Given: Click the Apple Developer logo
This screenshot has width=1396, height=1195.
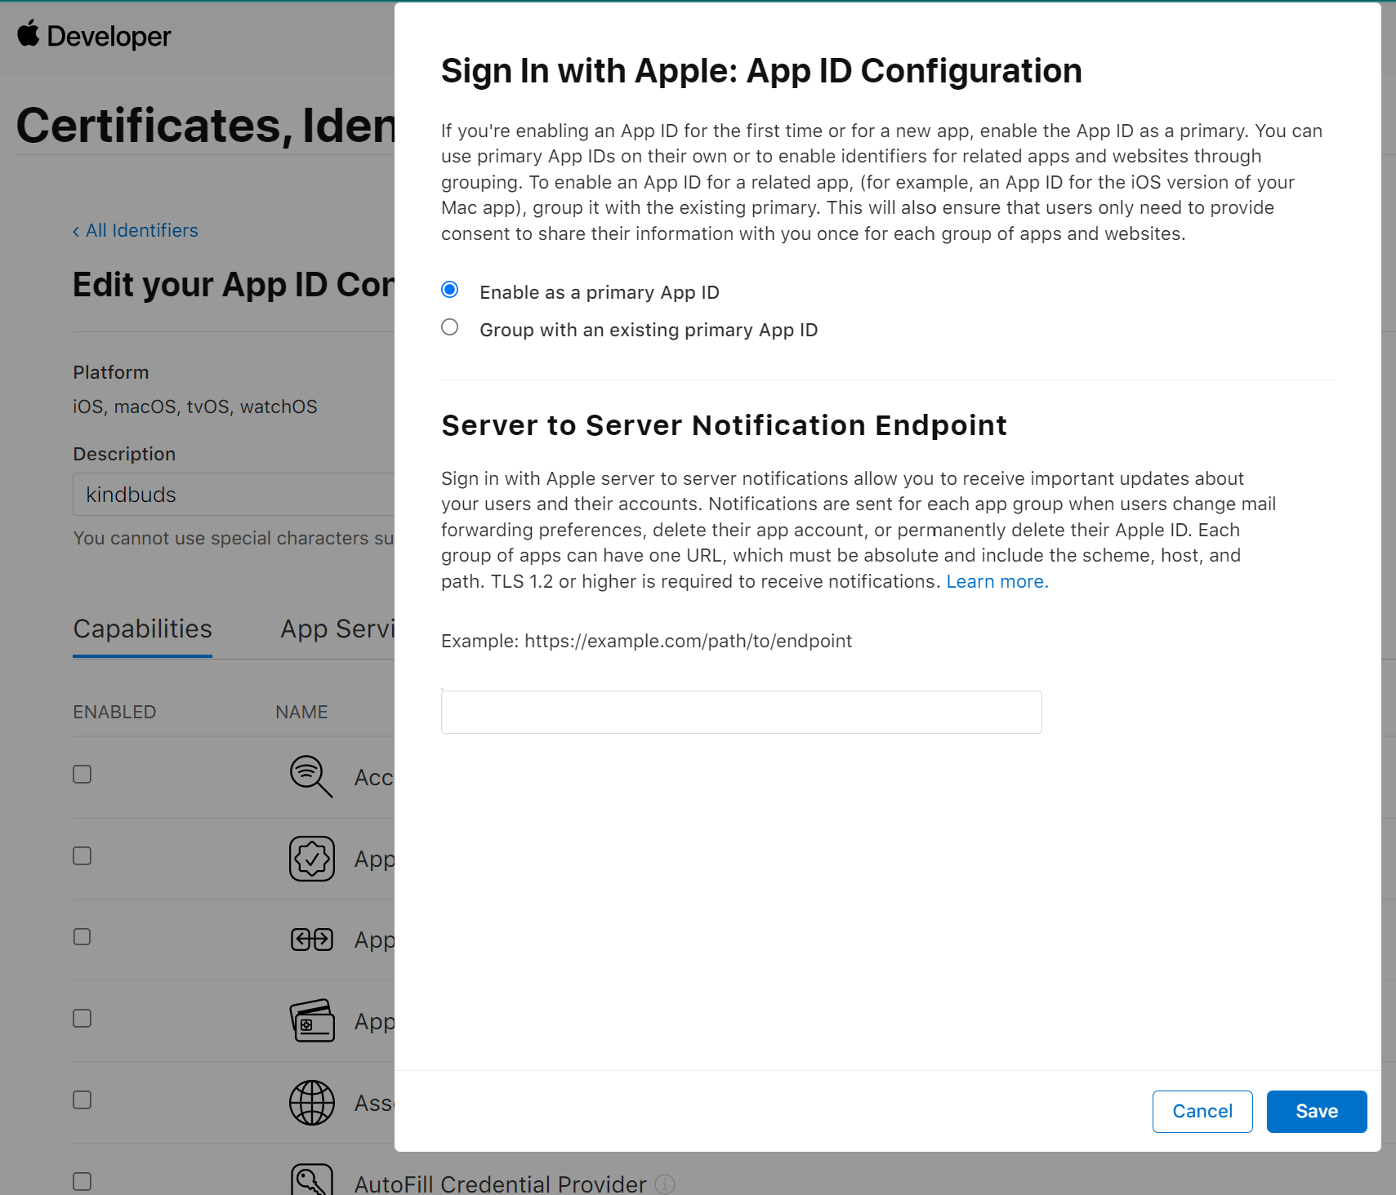Looking at the screenshot, I should (x=94, y=36).
